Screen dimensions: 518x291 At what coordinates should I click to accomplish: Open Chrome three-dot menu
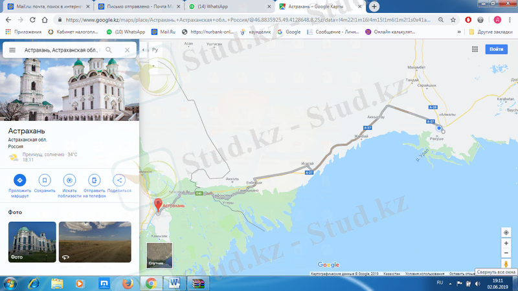coord(510,20)
